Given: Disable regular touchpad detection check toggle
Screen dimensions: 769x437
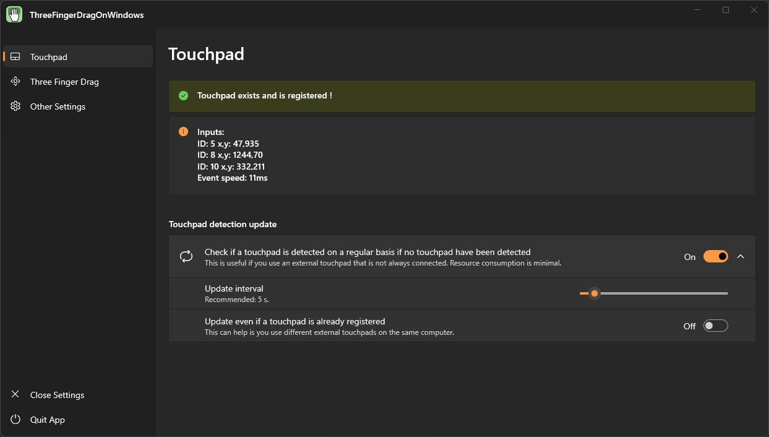Looking at the screenshot, I should pyautogui.click(x=715, y=257).
